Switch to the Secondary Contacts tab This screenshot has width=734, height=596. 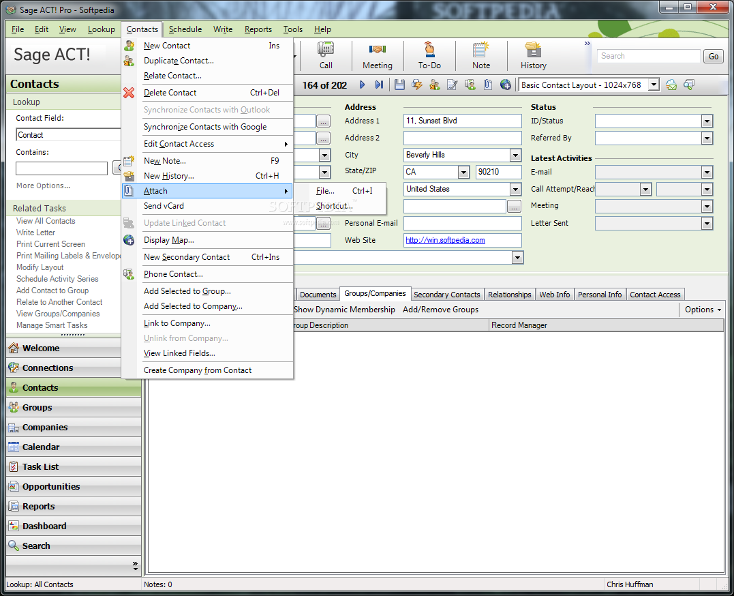pyautogui.click(x=446, y=295)
